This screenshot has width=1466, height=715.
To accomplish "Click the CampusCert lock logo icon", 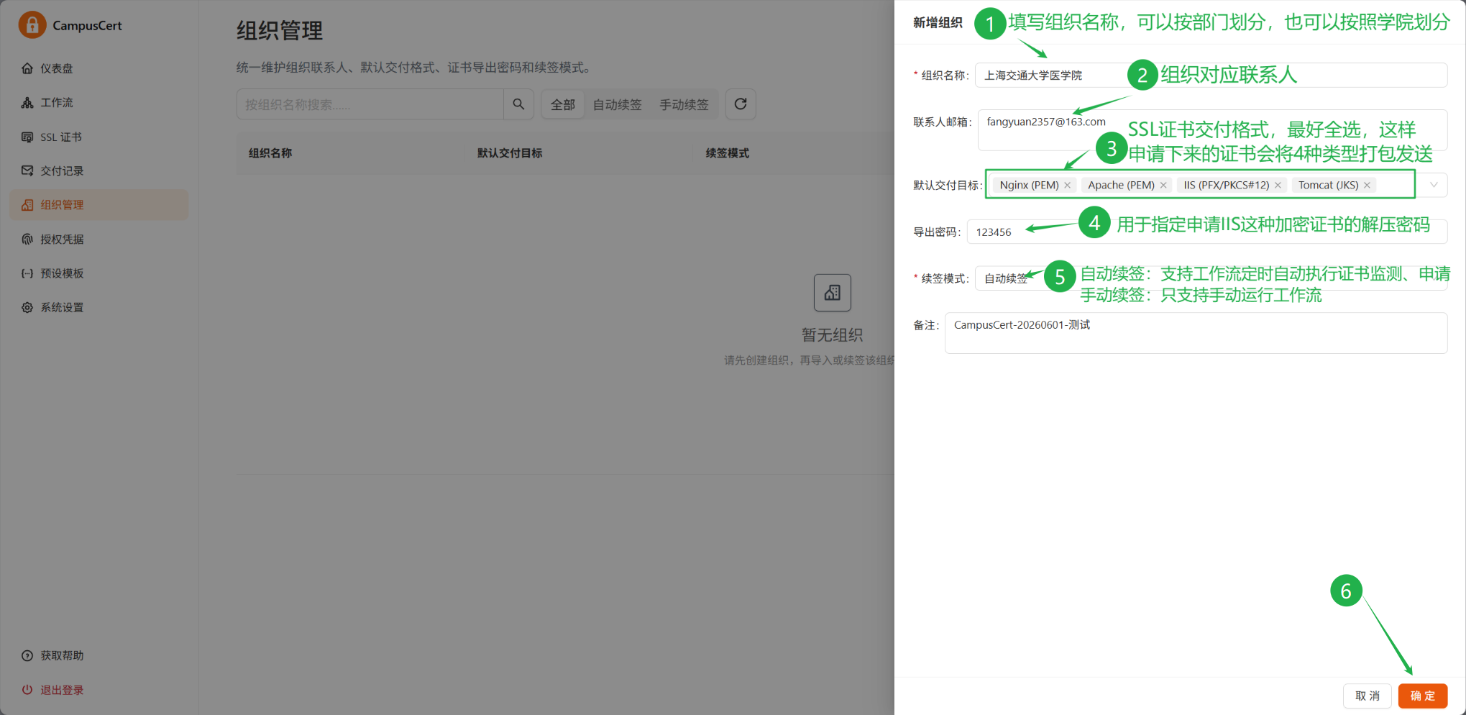I will point(32,25).
